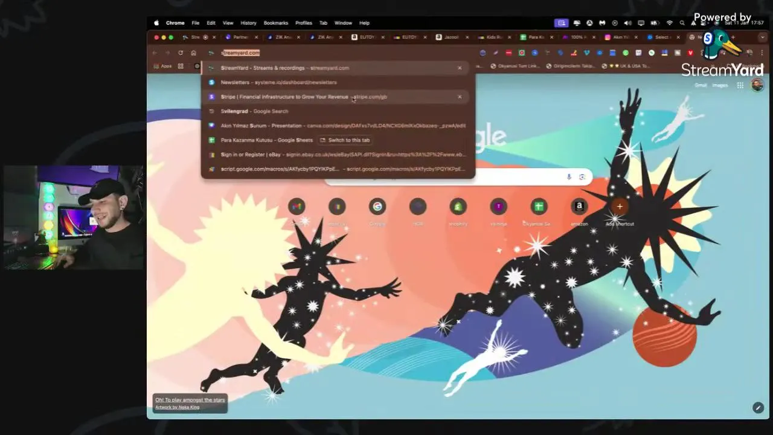The height and width of the screenshot is (435, 773).
Task: Open the Google account avatar
Action: pyautogui.click(x=757, y=85)
